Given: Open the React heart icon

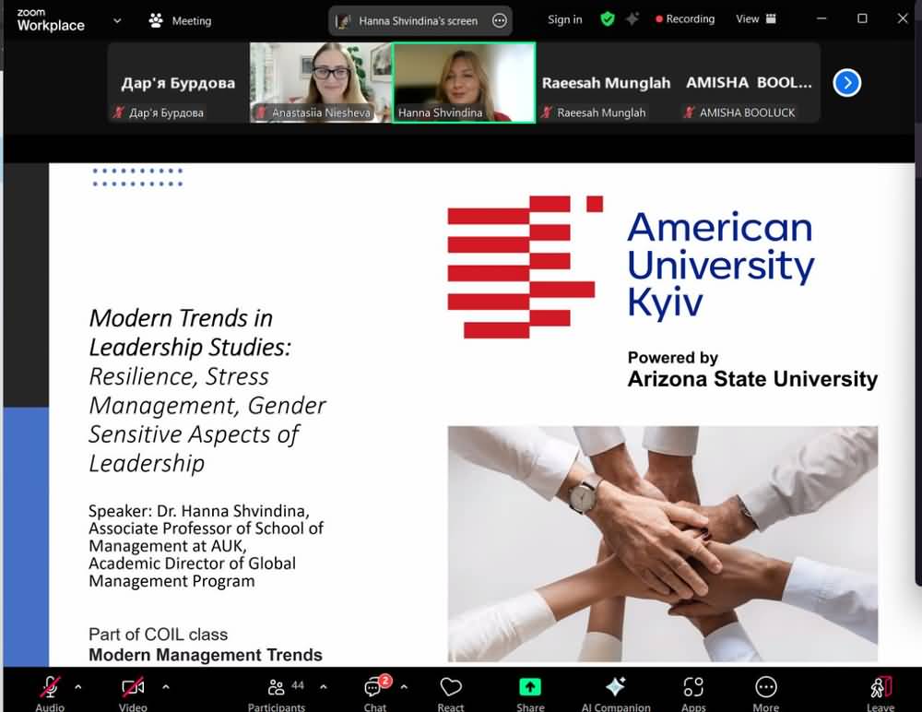Looking at the screenshot, I should (451, 689).
